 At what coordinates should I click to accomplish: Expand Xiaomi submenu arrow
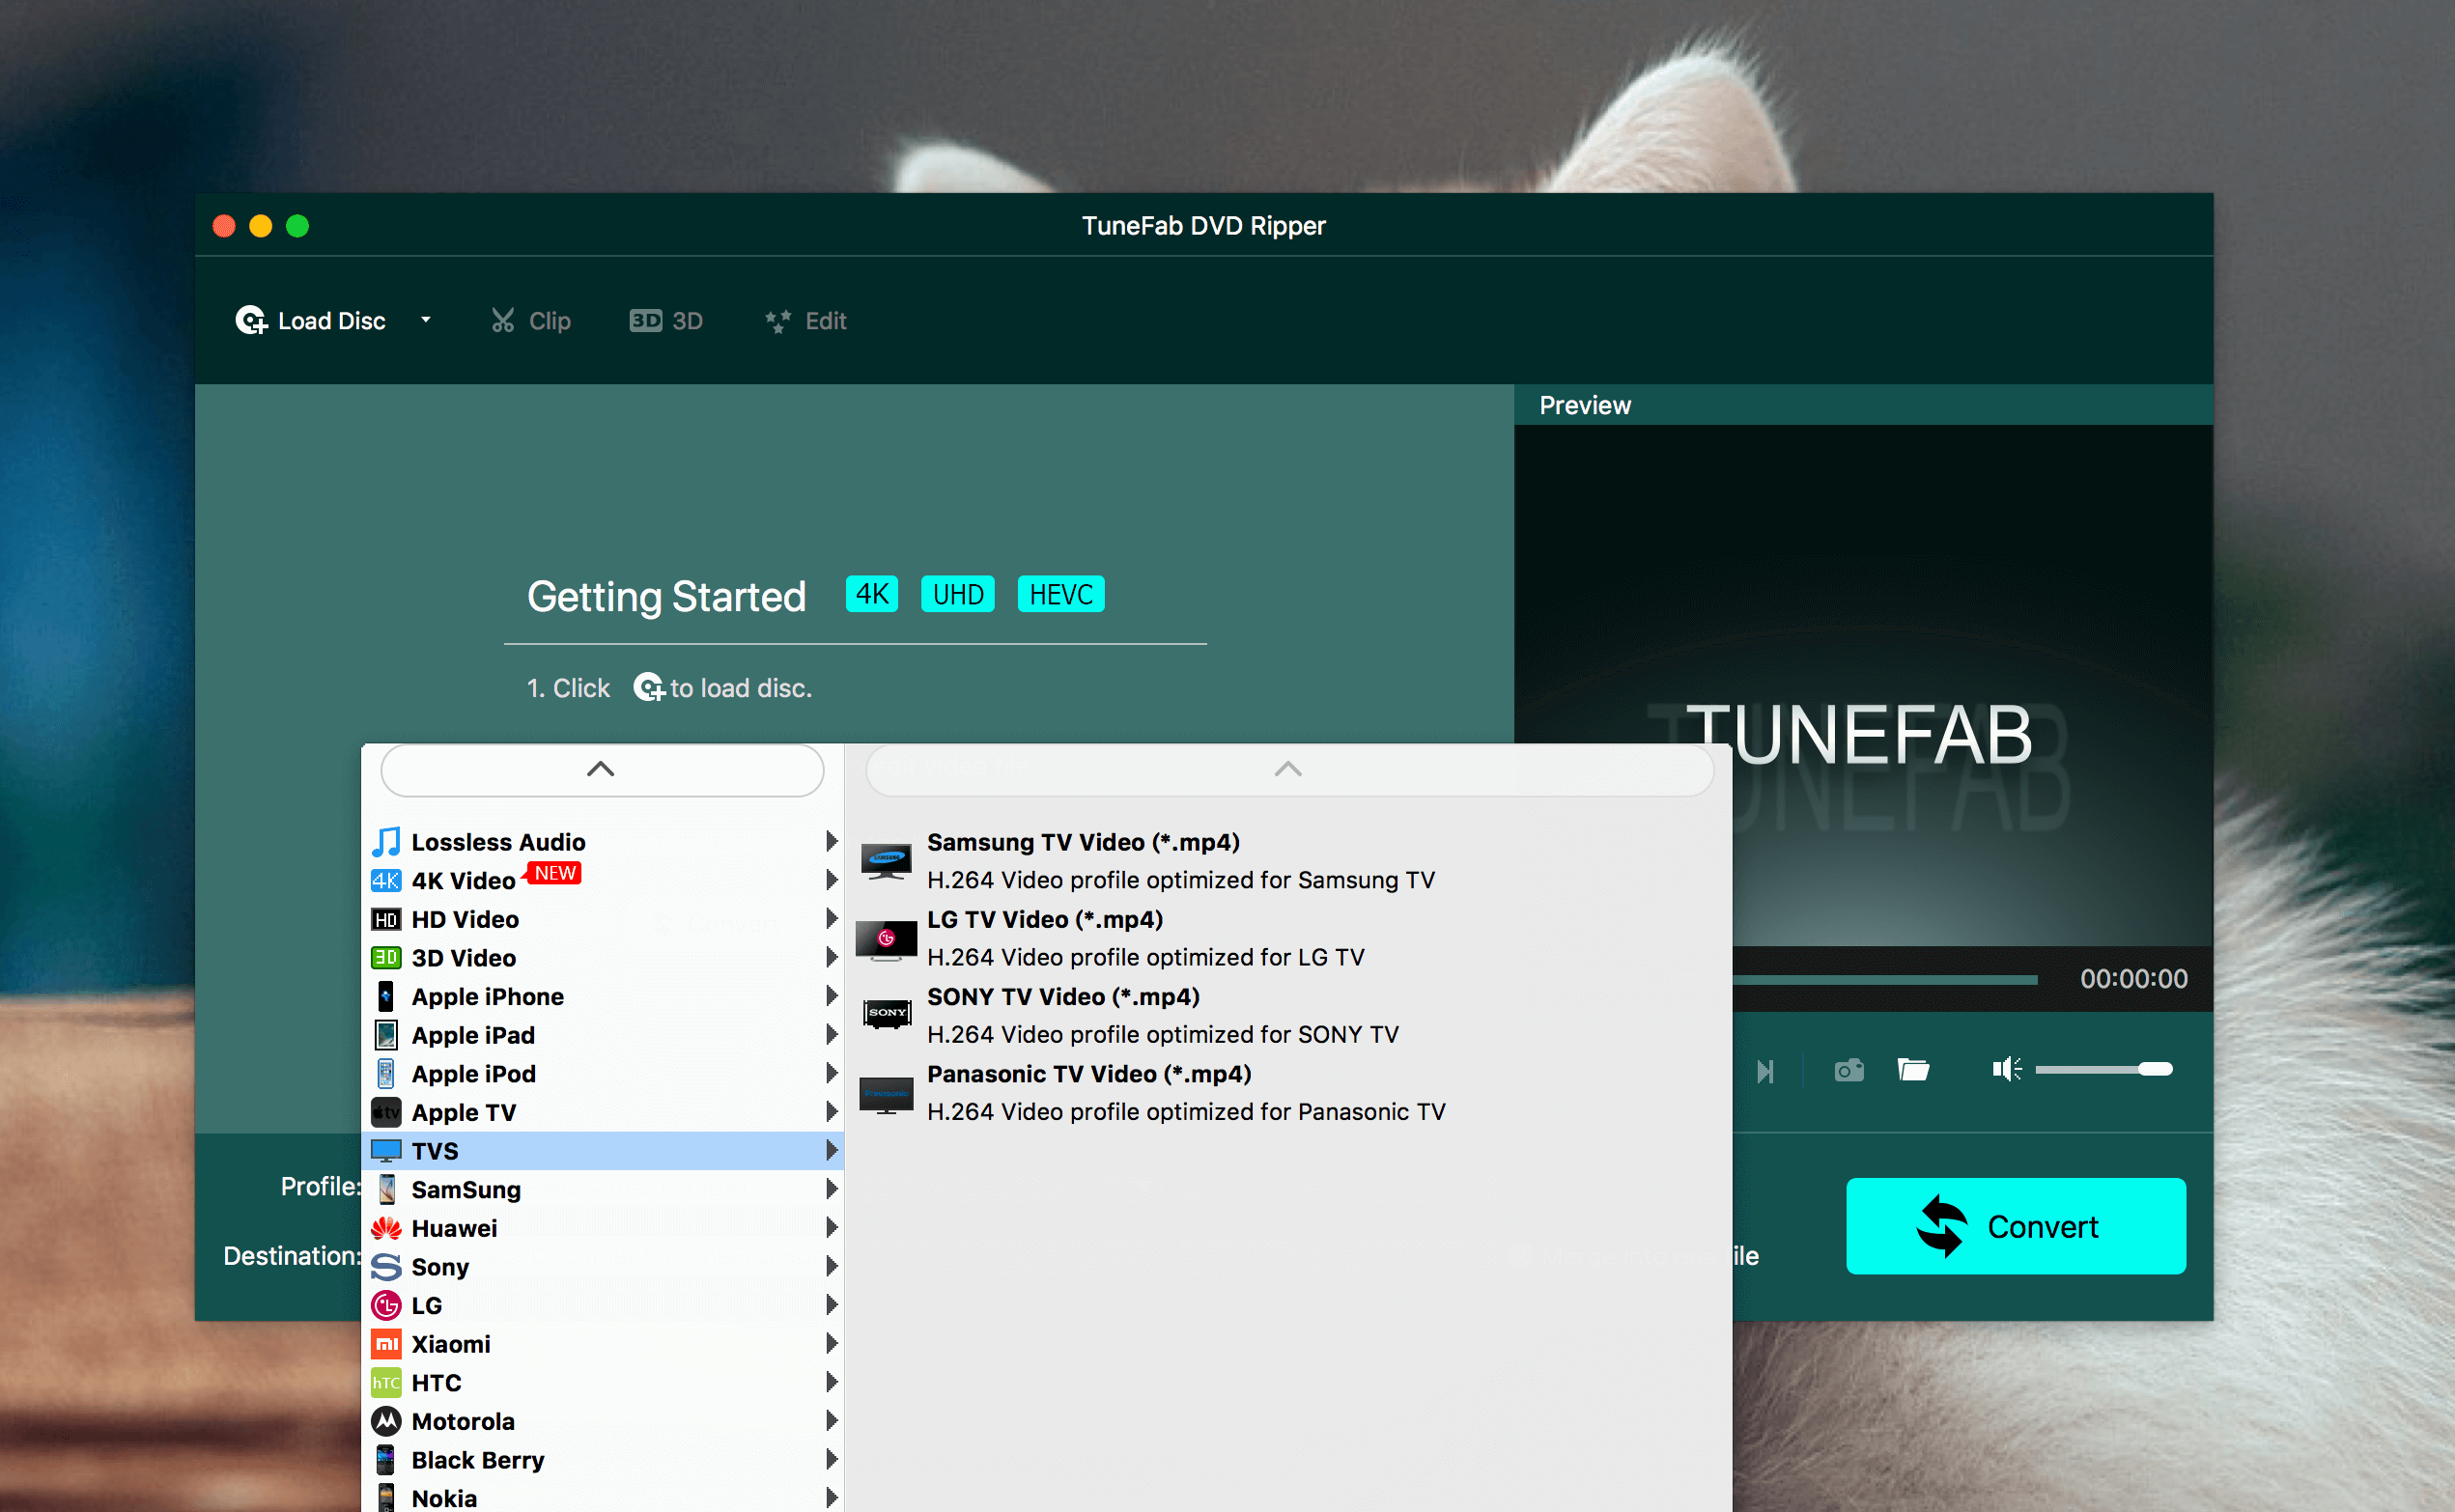(831, 1343)
